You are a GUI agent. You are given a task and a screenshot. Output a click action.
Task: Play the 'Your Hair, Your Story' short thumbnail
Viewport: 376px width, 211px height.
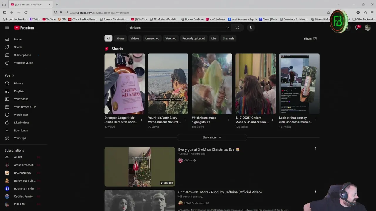[168, 84]
